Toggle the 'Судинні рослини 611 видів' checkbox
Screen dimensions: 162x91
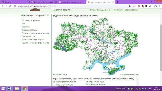pos(54,82)
